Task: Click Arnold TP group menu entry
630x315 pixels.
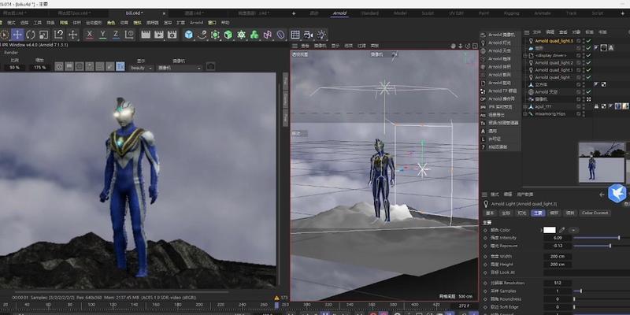Action: point(501,91)
